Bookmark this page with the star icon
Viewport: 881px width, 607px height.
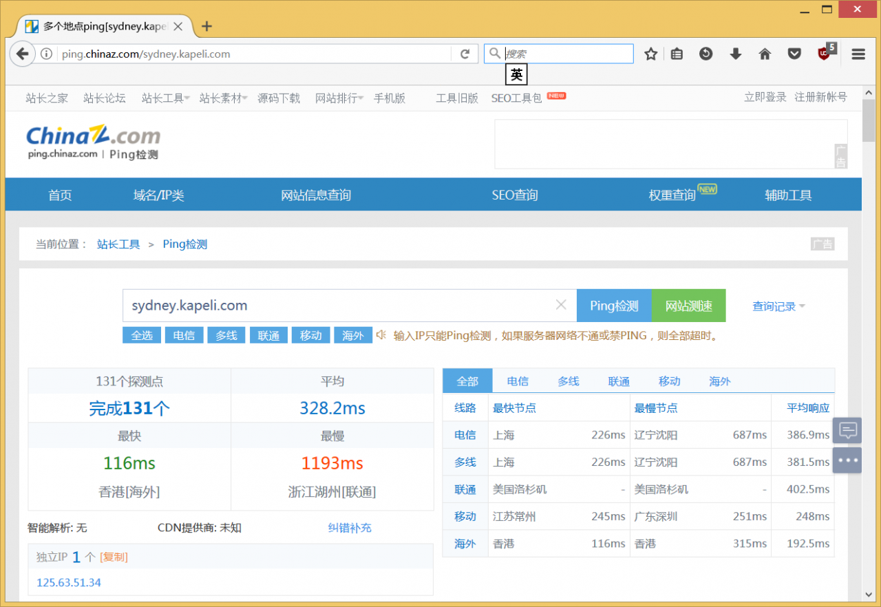point(650,54)
